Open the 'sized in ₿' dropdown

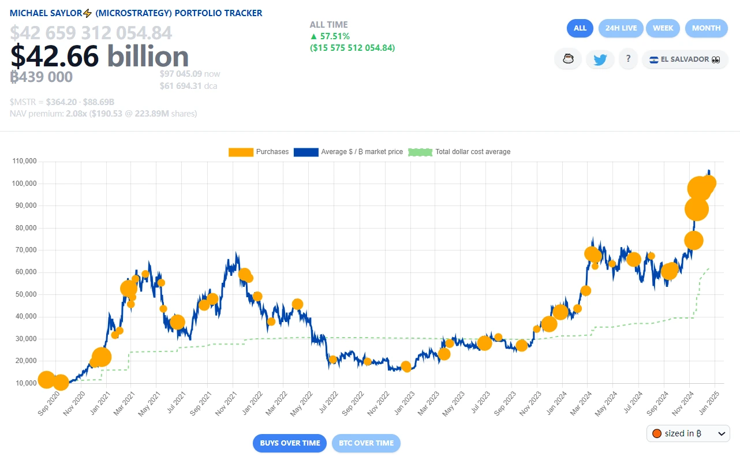[689, 433]
